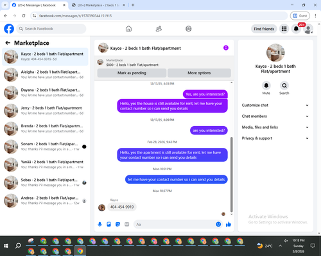Open Sebas conversation in list
The width and height of the screenshot is (321, 256).
pyautogui.click(x=45, y=182)
